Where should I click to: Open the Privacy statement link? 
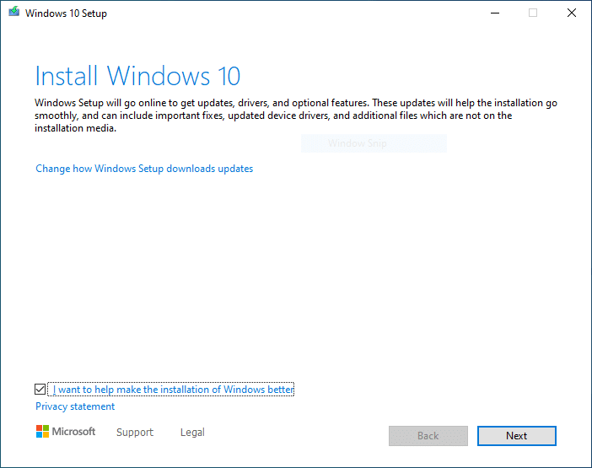[x=75, y=406]
